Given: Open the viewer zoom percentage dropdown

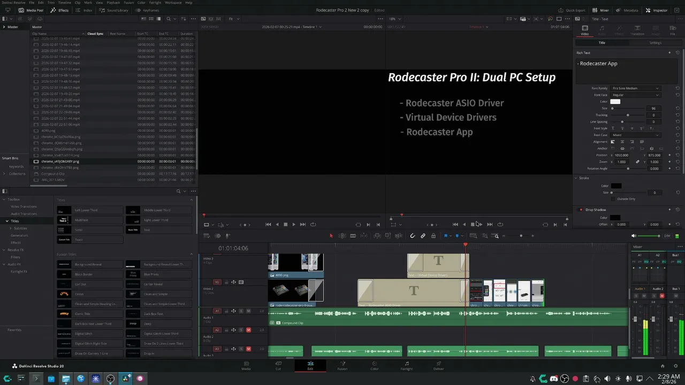Looking at the screenshot, I should pyautogui.click(x=395, y=19).
